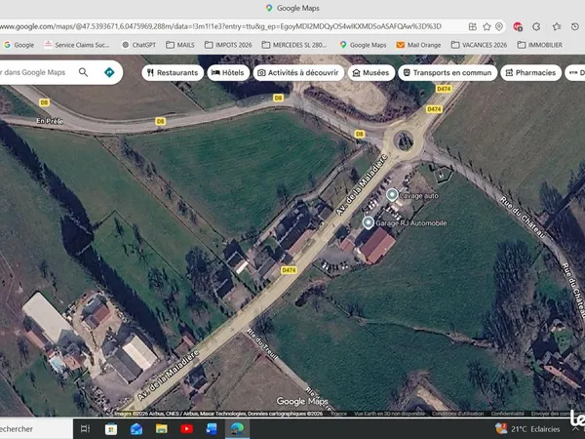Image resolution: width=585 pixels, height=439 pixels.
Task: Open the Service Claims bookmark
Action: coord(77,45)
